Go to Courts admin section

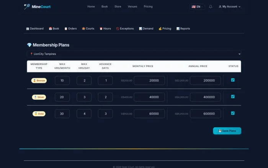[x=88, y=29]
